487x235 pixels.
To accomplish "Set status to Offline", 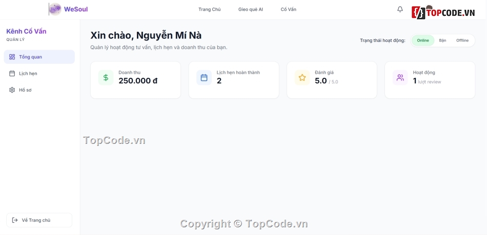I will pyautogui.click(x=462, y=40).
